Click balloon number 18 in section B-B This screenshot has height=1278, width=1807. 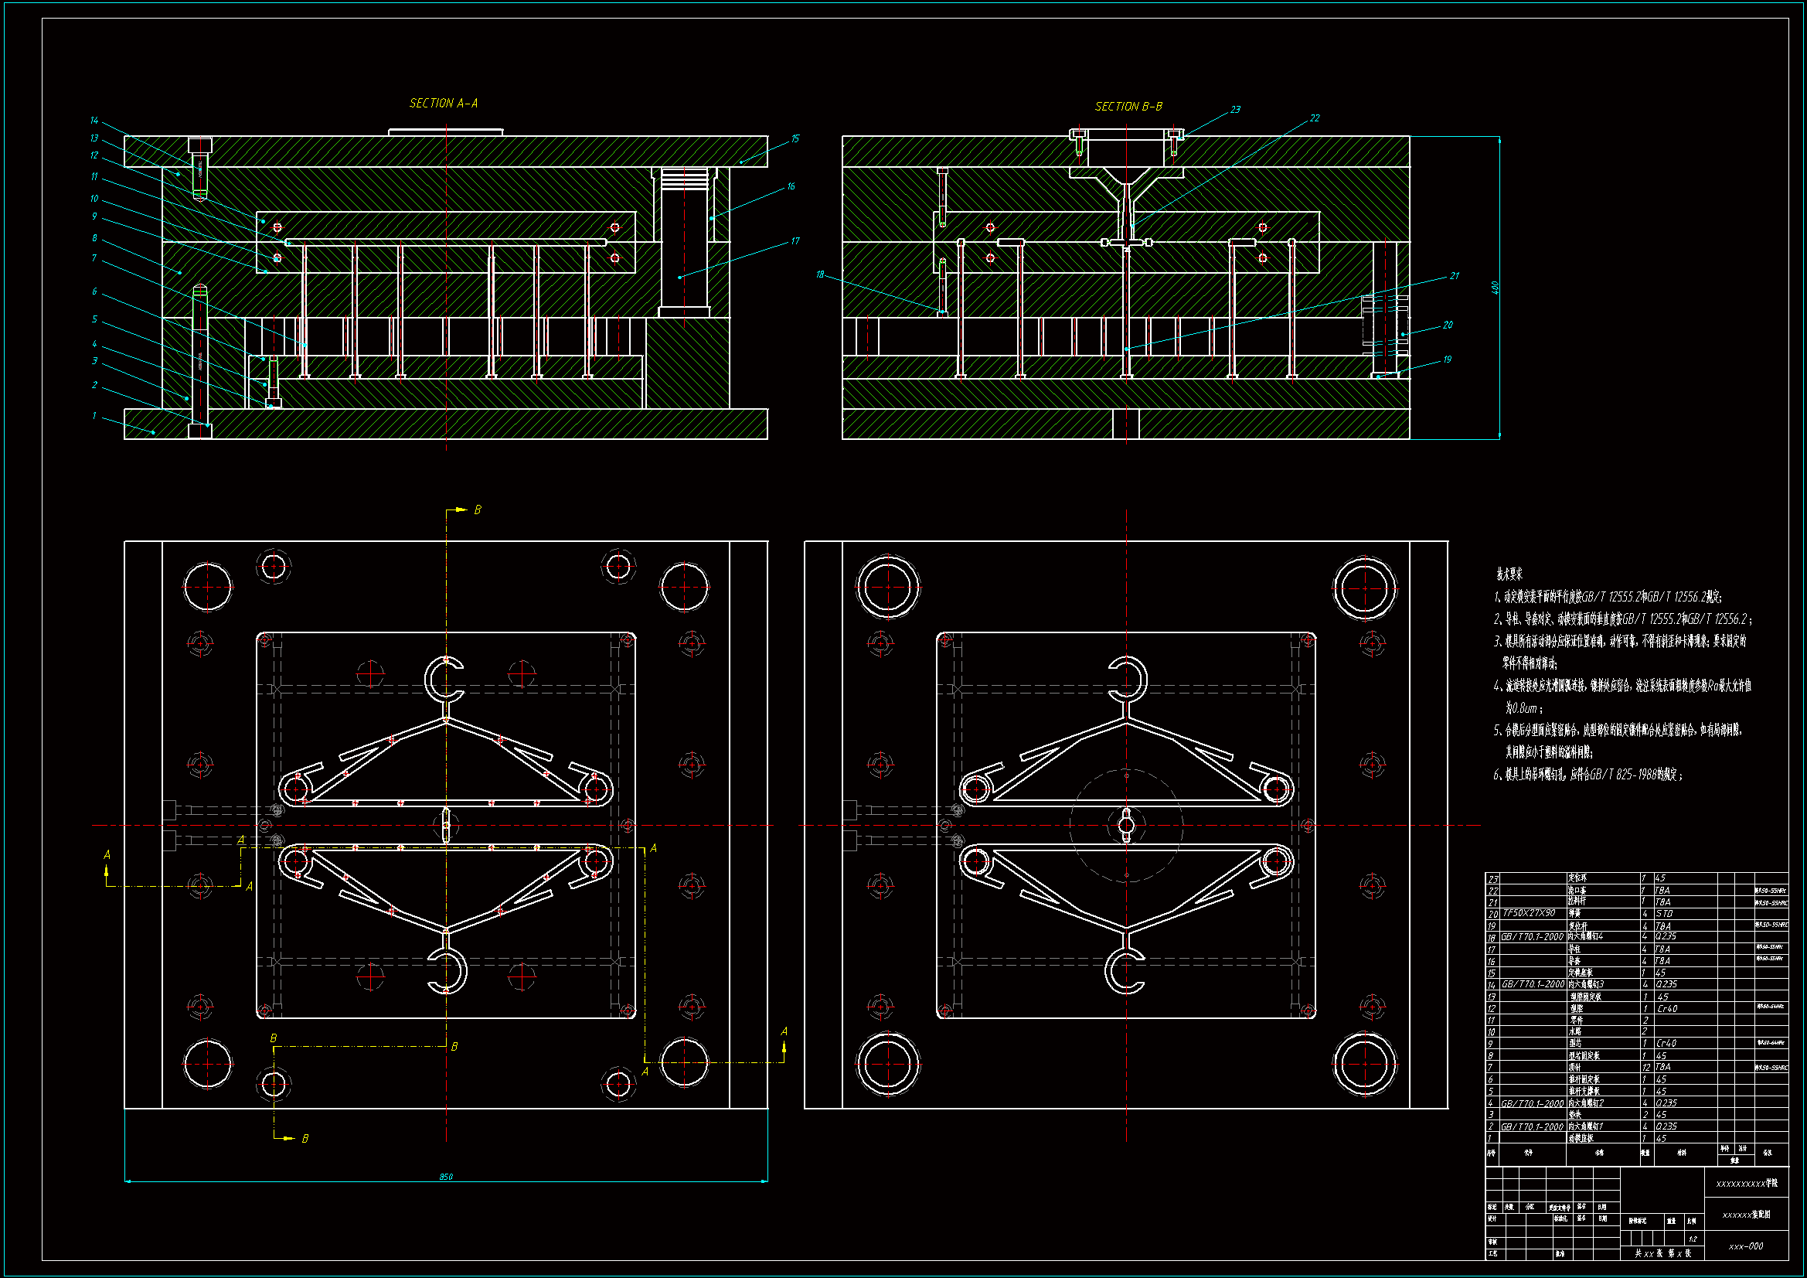(820, 274)
